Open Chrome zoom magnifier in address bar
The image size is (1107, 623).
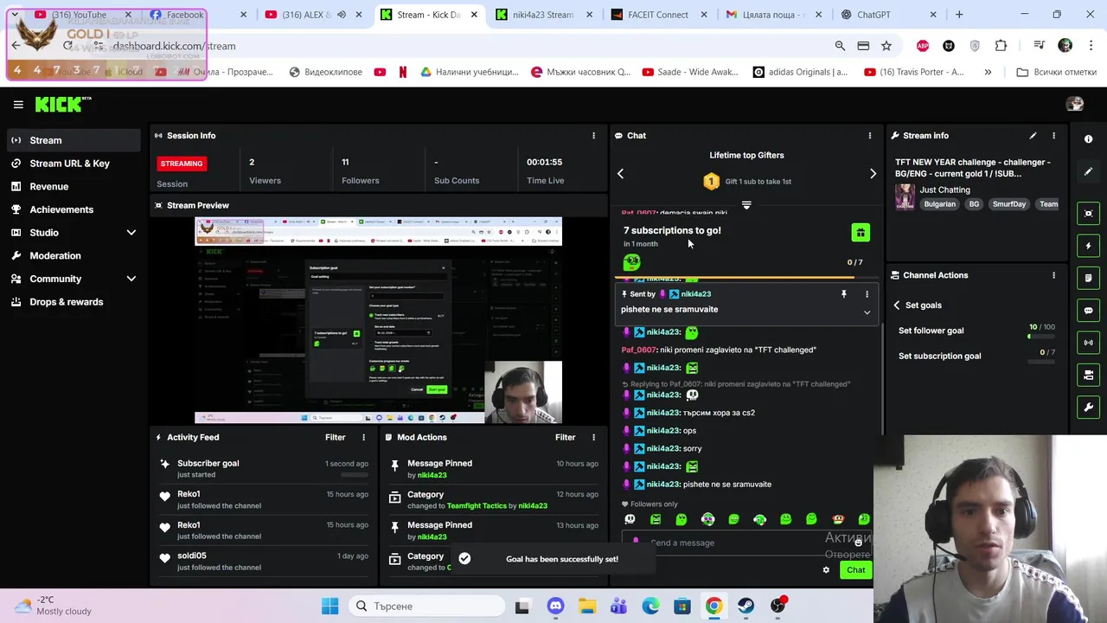840,46
